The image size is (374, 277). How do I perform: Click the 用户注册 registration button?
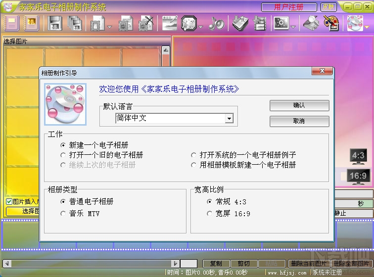pos(289,7)
